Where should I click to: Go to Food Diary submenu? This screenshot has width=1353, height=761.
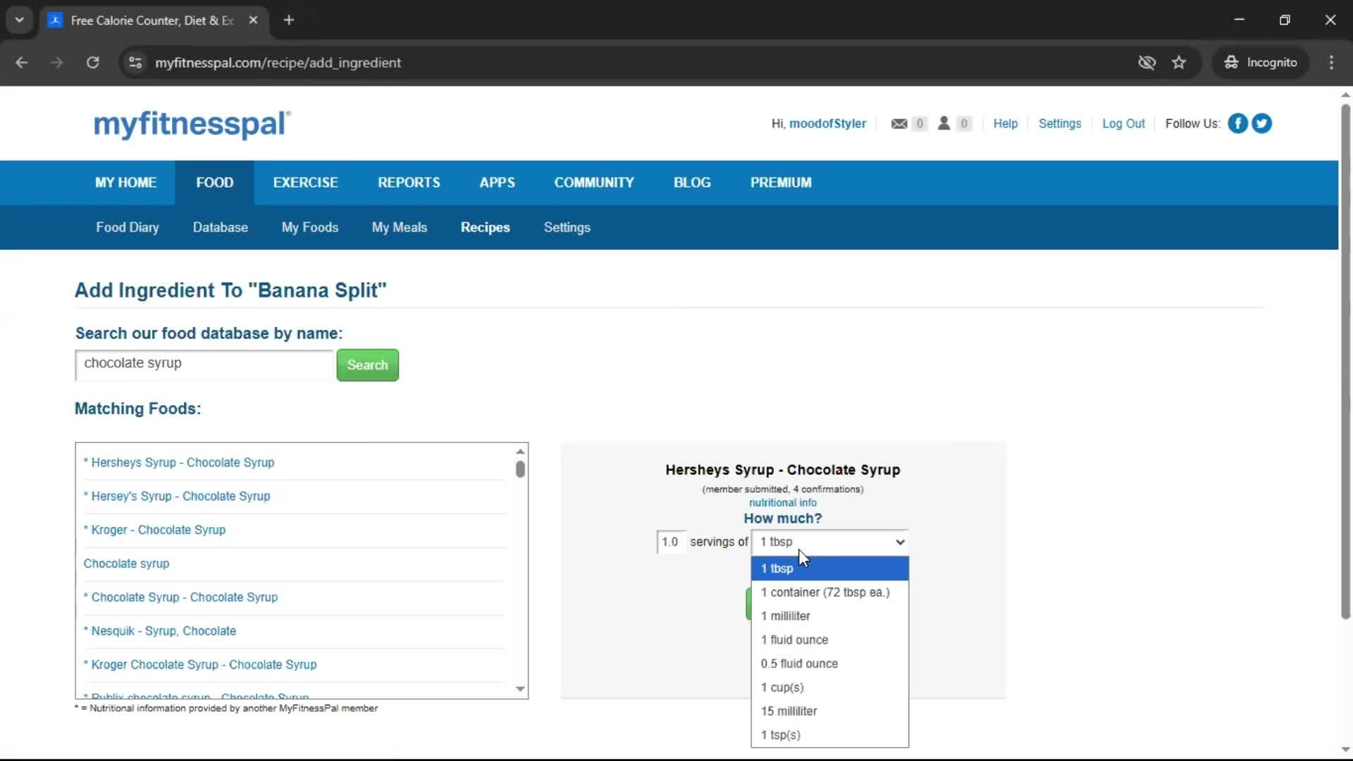tap(128, 228)
